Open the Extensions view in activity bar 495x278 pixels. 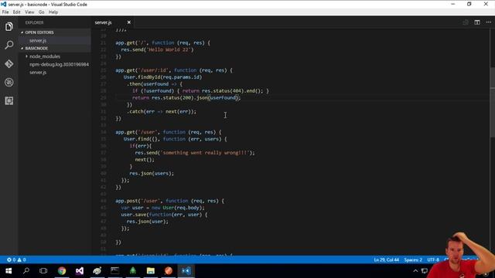coord(9,101)
